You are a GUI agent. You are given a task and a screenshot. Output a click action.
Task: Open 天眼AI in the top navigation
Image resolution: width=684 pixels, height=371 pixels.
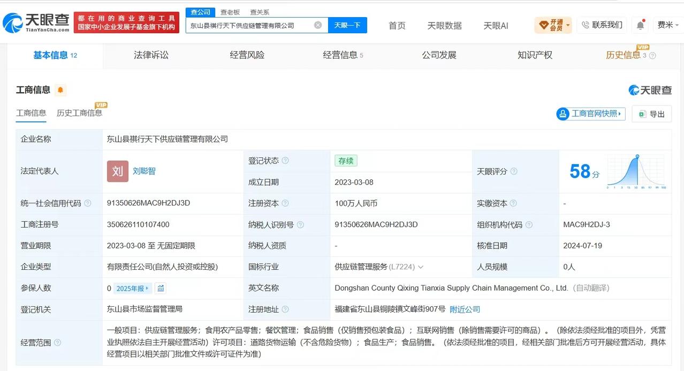(x=496, y=25)
